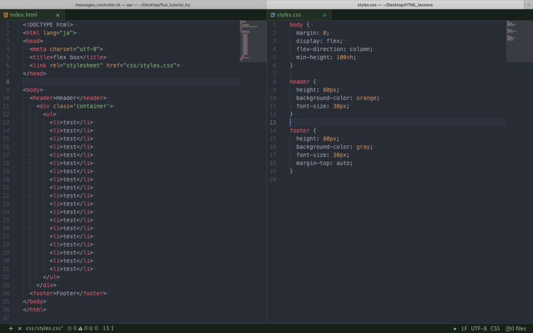Click the 'min-height: 100vh;' declaration

click(326, 57)
